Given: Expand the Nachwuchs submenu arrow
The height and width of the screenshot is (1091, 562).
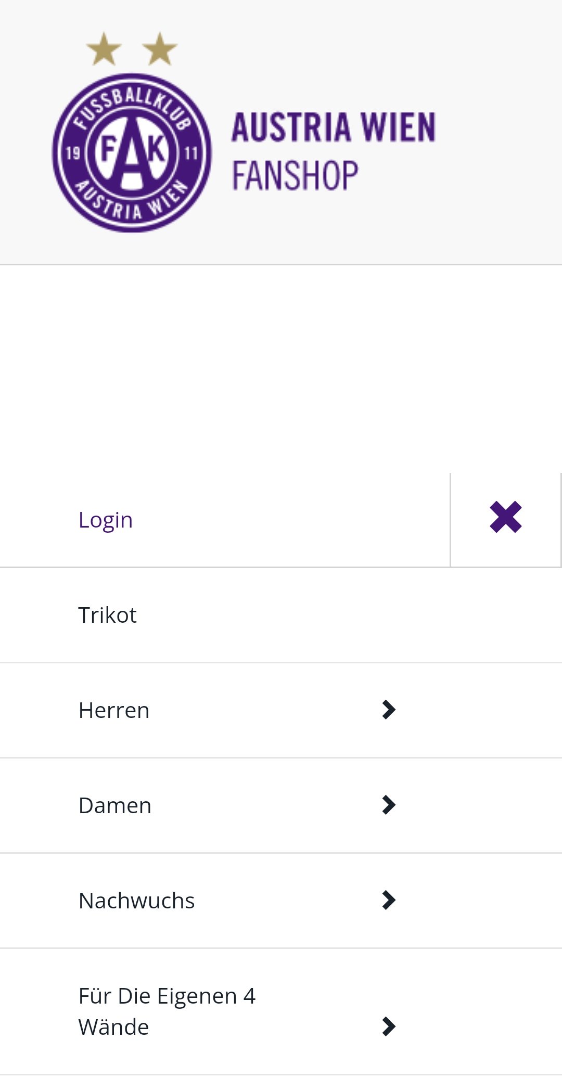Looking at the screenshot, I should (x=389, y=900).
